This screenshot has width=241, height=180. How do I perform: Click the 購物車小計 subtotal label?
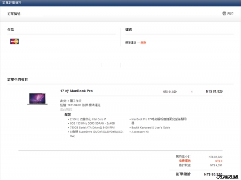[183, 157]
